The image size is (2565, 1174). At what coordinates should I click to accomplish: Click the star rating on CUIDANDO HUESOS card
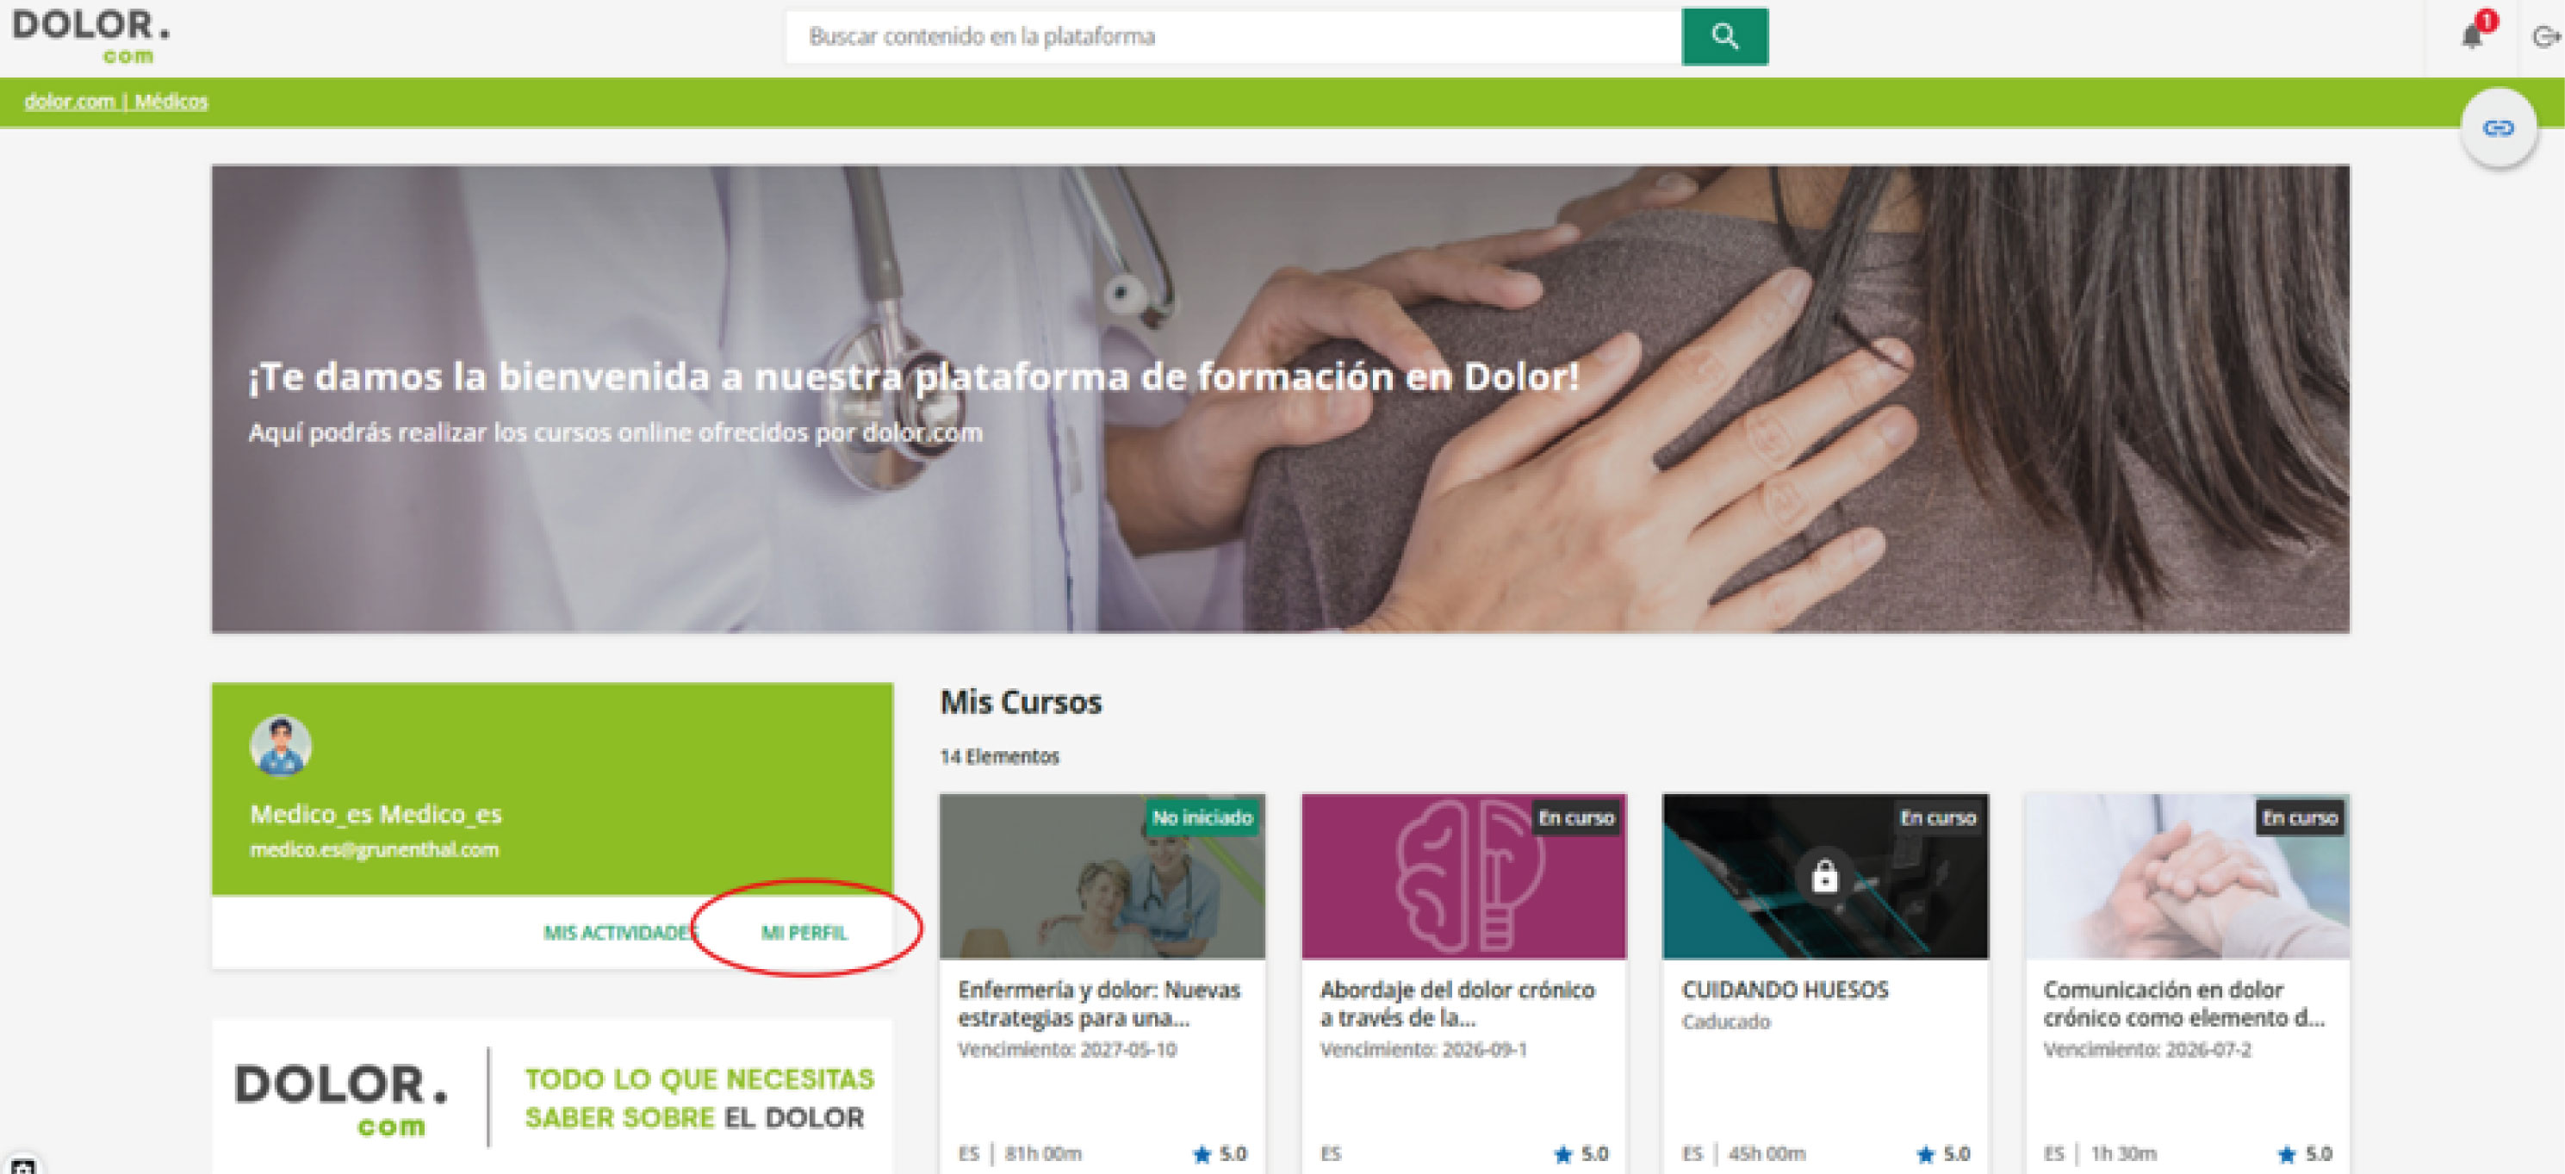tap(1942, 1153)
